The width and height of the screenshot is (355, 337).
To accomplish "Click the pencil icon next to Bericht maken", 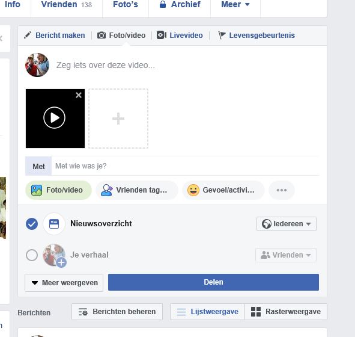I will [x=28, y=35].
